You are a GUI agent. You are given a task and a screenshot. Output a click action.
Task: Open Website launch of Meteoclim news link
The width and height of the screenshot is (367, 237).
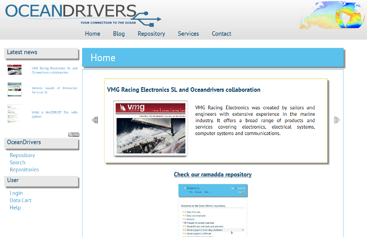(x=55, y=90)
